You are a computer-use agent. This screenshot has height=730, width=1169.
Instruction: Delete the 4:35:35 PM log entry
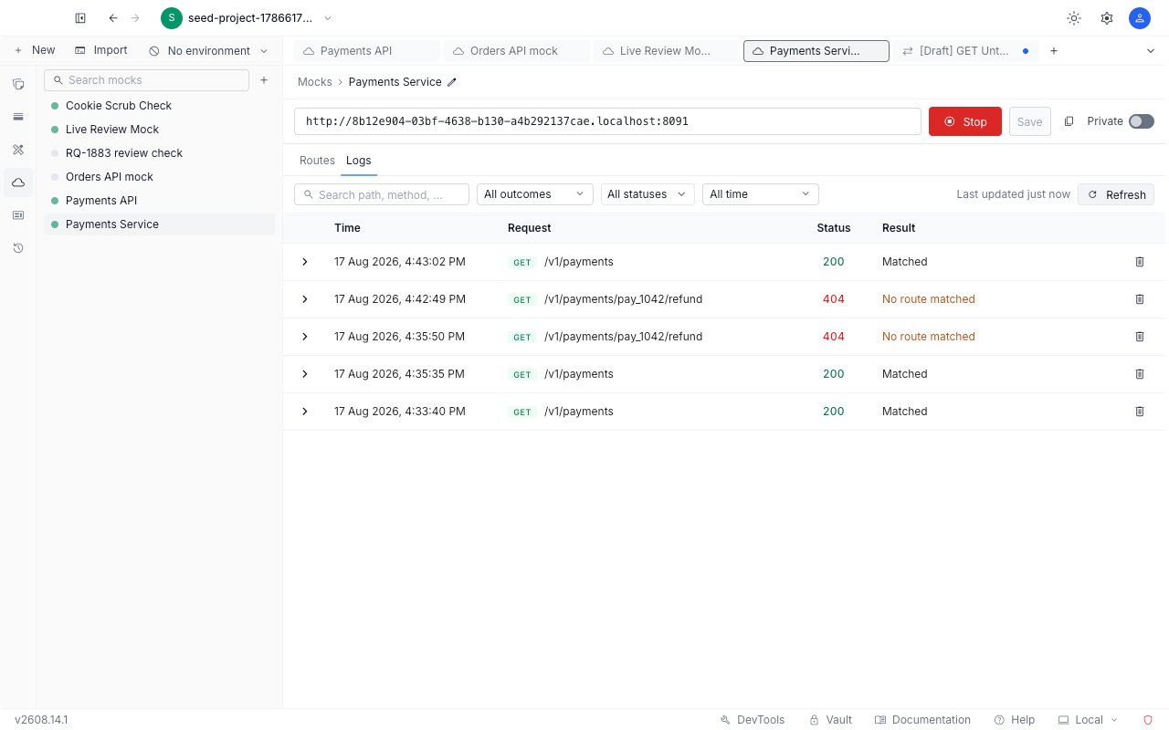click(x=1139, y=374)
